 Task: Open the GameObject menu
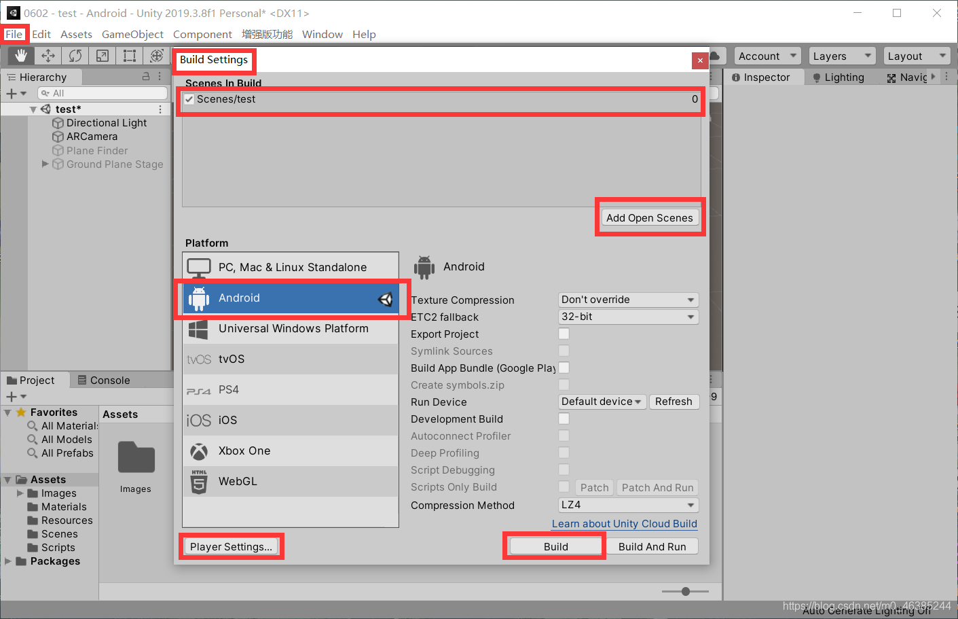[132, 35]
